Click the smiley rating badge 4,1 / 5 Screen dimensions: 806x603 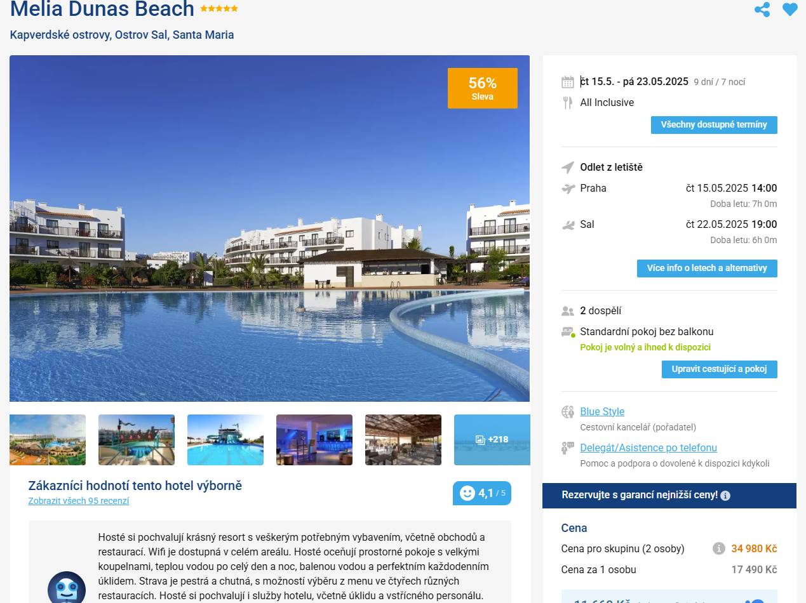(482, 493)
